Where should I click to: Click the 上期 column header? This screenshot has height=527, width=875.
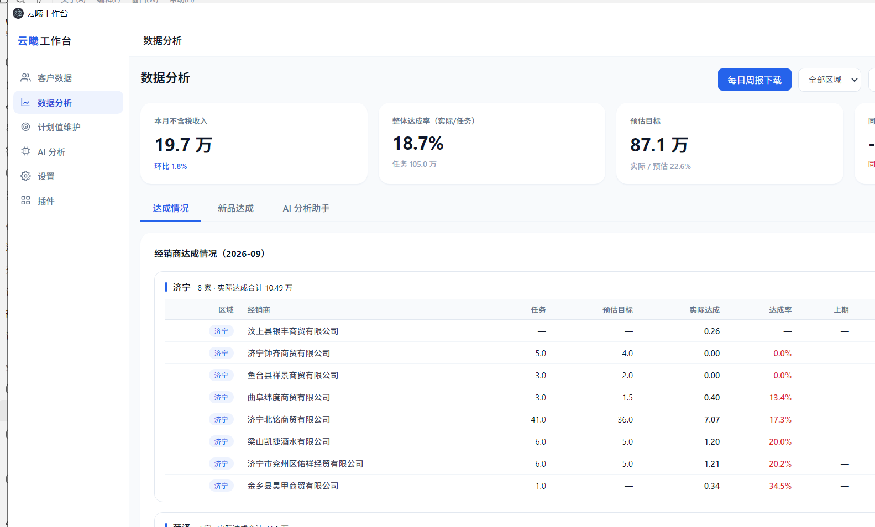pyautogui.click(x=841, y=310)
